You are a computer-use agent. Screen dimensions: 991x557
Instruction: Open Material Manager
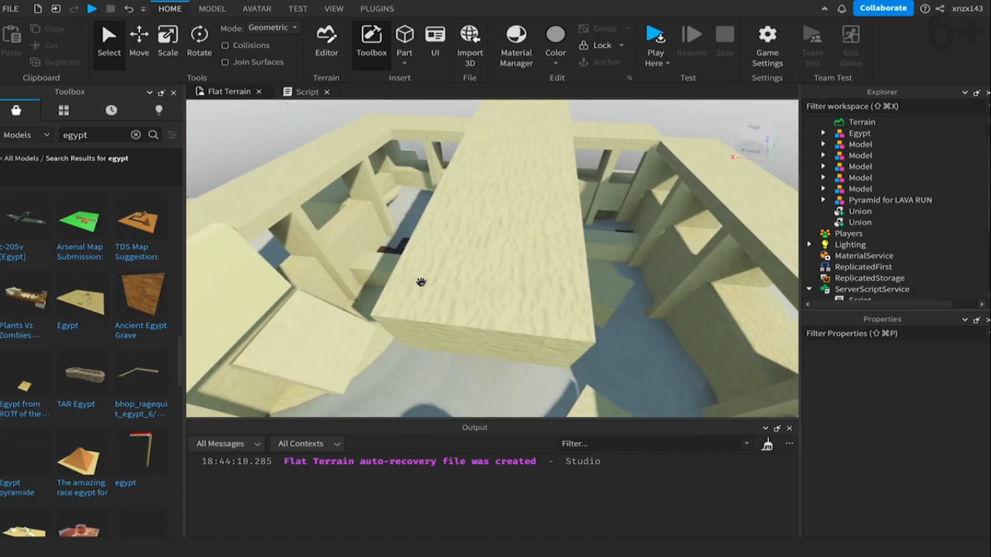coord(517,45)
